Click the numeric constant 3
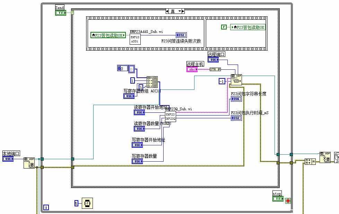Image resolution: width=339 pixels, height=214 pixels. [141, 88]
